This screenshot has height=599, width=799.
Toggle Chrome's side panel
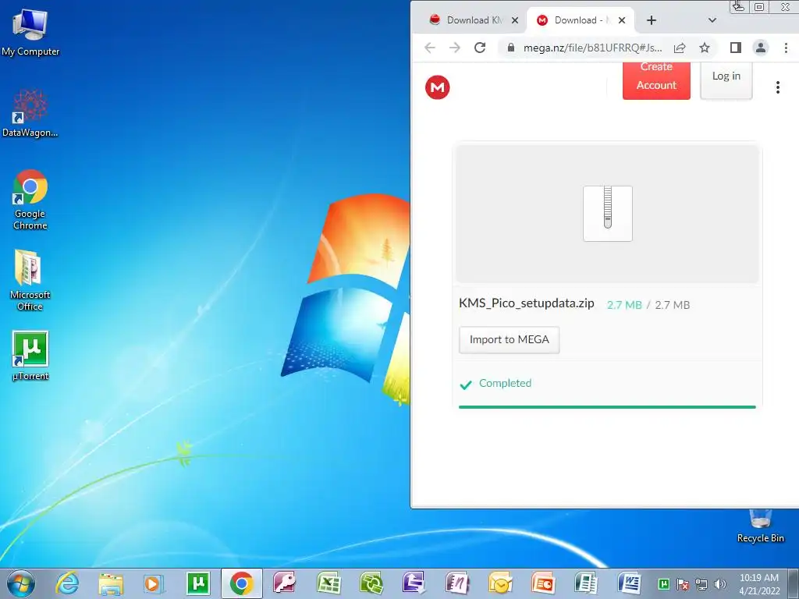(735, 48)
